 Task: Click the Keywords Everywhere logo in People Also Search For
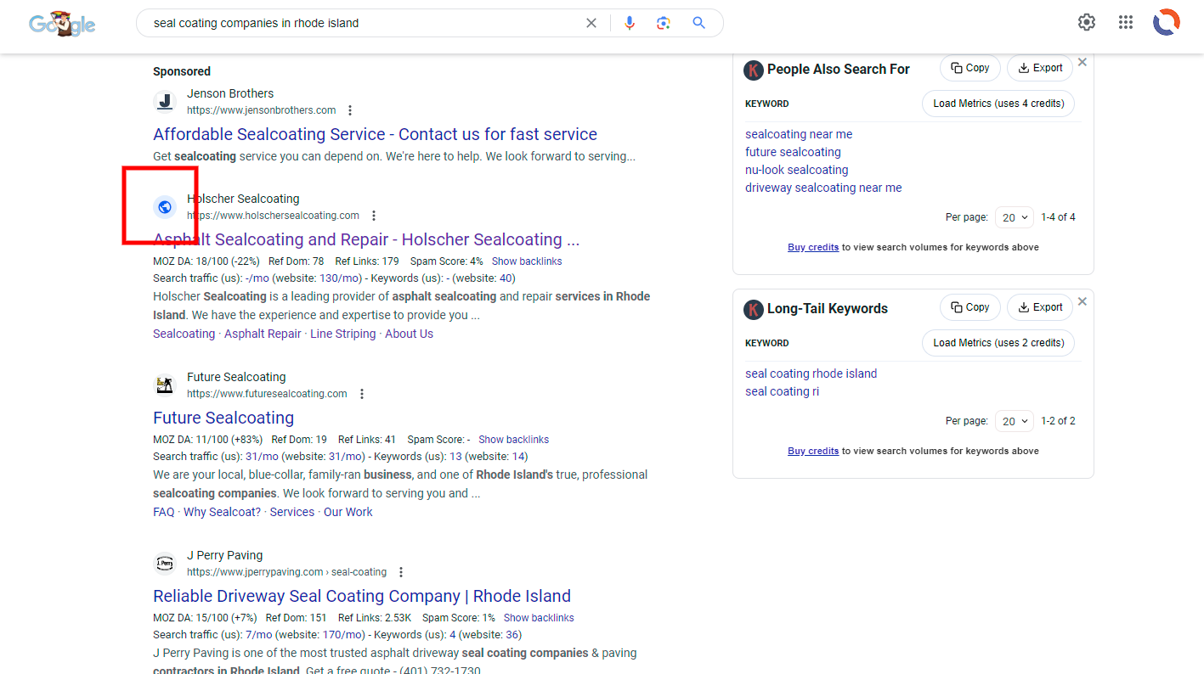(x=754, y=70)
